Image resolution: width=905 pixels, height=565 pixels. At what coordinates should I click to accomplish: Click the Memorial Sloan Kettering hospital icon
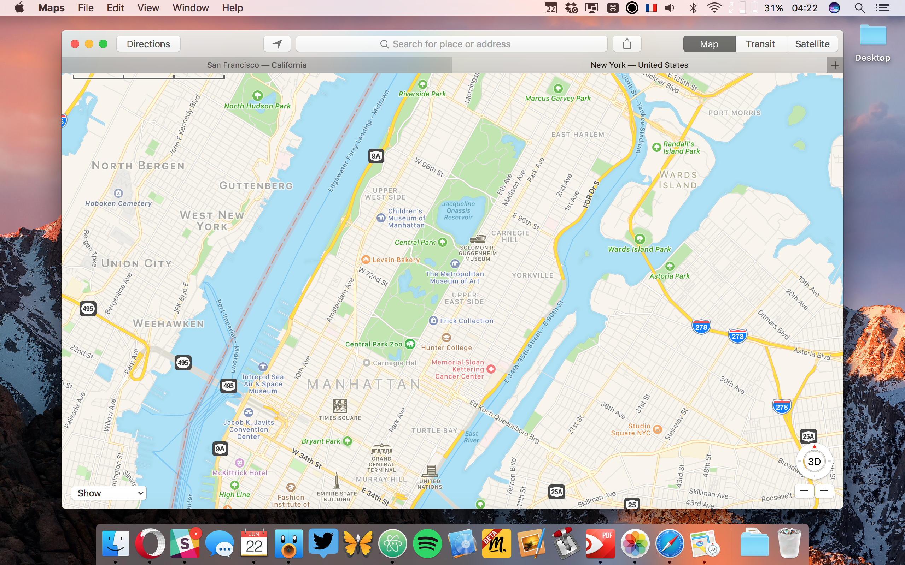coord(491,369)
